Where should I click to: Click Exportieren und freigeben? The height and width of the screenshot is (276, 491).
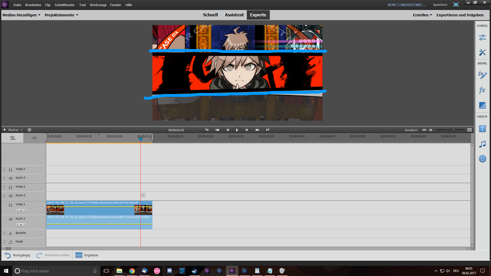click(460, 15)
